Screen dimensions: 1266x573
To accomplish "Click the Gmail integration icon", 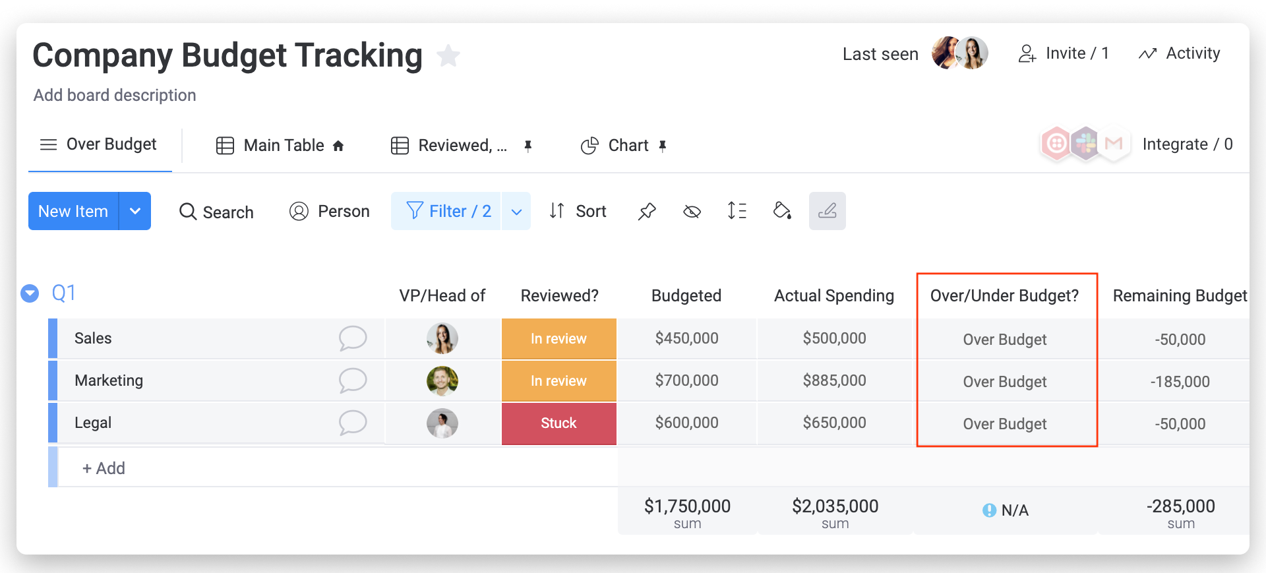I will pyautogui.click(x=1113, y=143).
